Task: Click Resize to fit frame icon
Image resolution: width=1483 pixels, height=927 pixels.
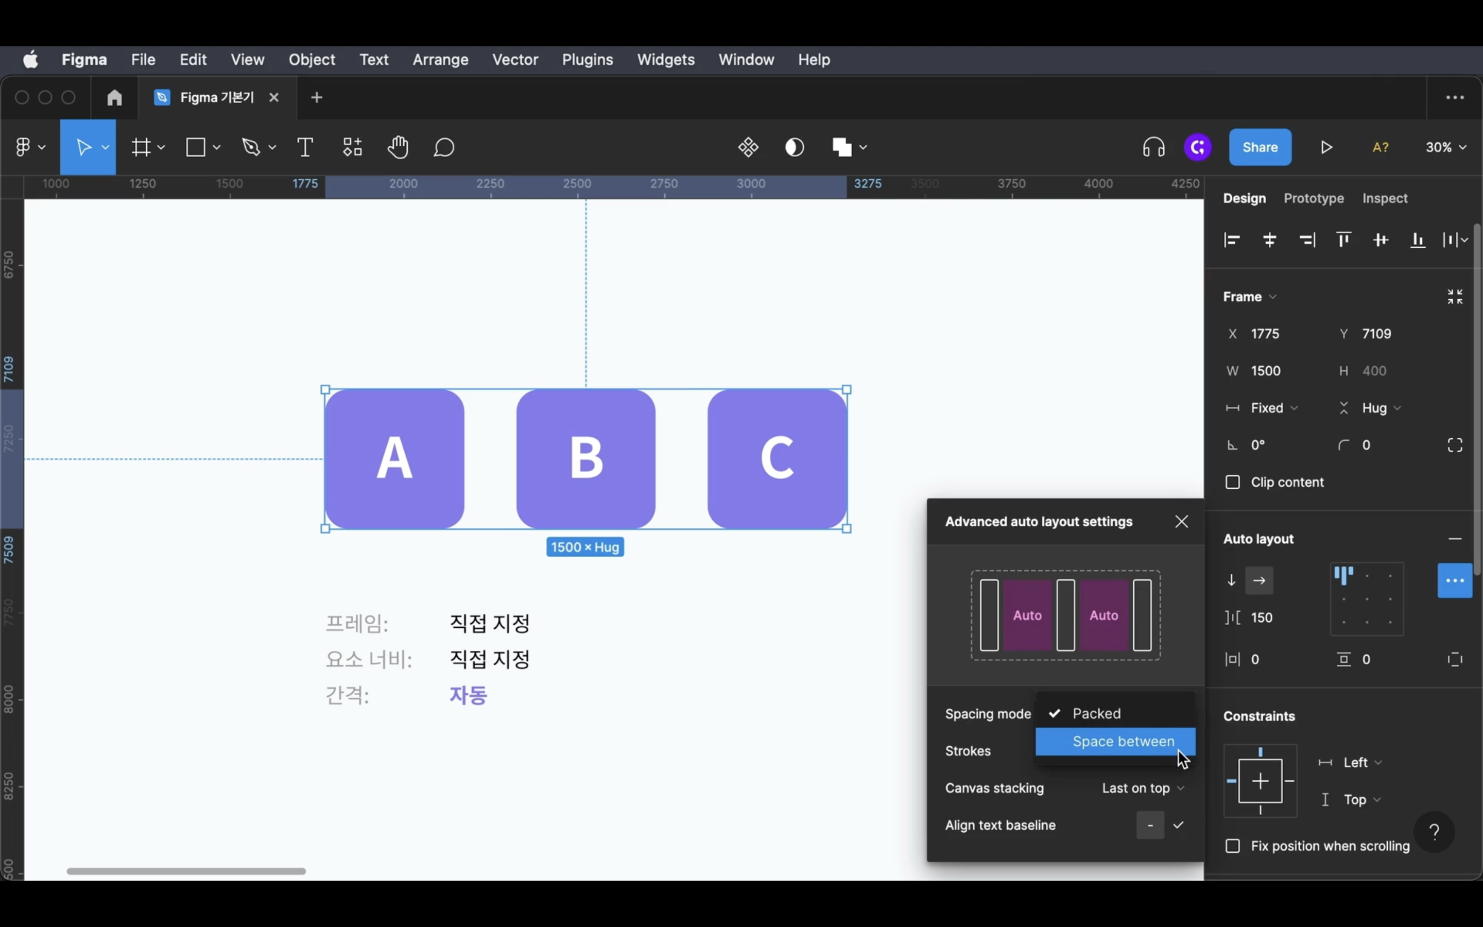Action: pos(1455,297)
